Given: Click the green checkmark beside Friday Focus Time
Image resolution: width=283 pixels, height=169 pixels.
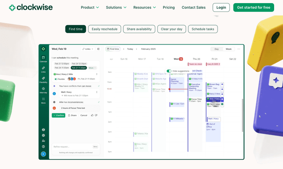Looking at the screenshot, I should tap(222, 104).
